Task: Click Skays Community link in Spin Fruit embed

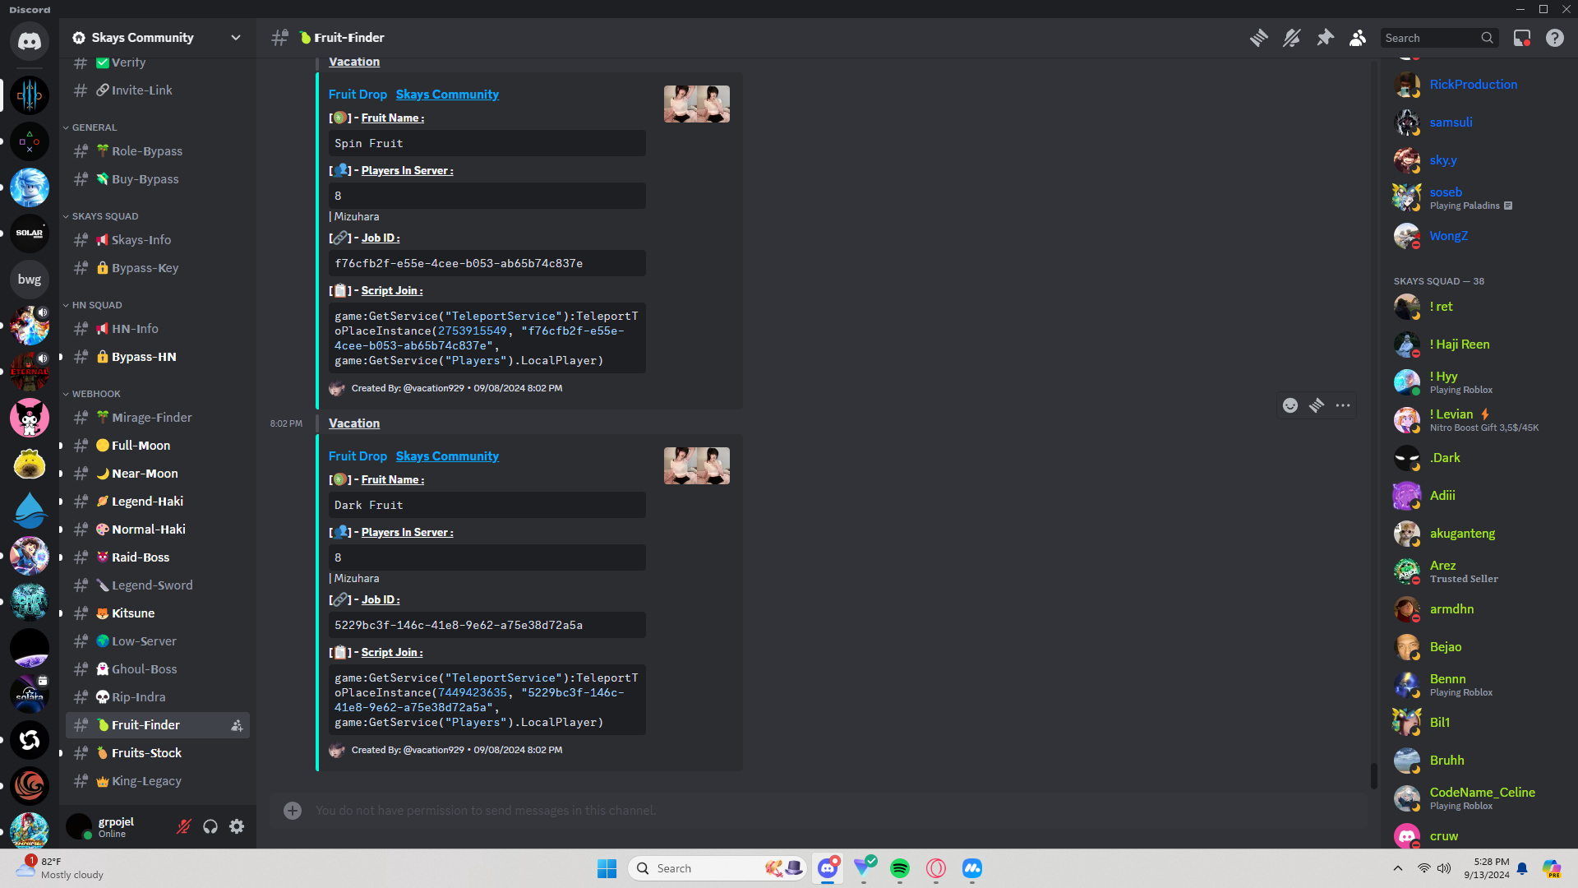Action: [447, 95]
